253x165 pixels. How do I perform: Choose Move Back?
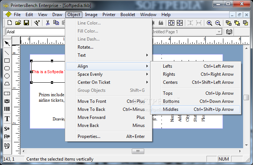click(109, 125)
